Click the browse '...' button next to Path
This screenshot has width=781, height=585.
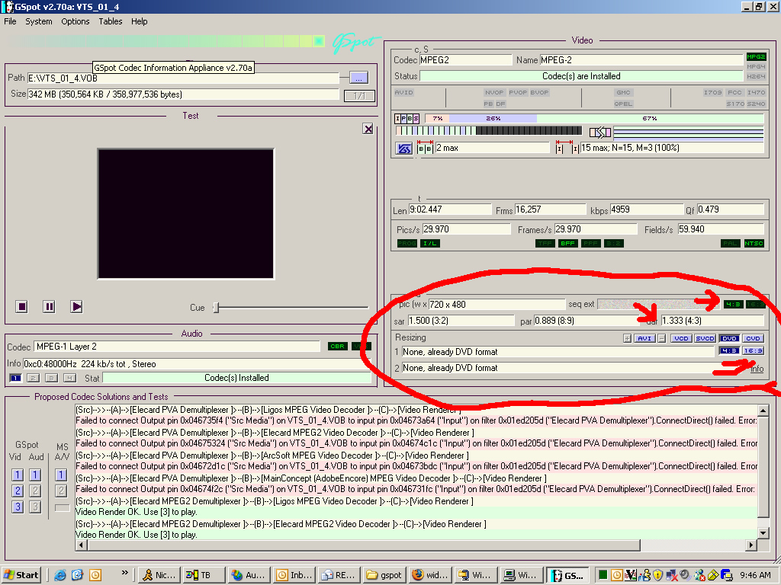(358, 78)
